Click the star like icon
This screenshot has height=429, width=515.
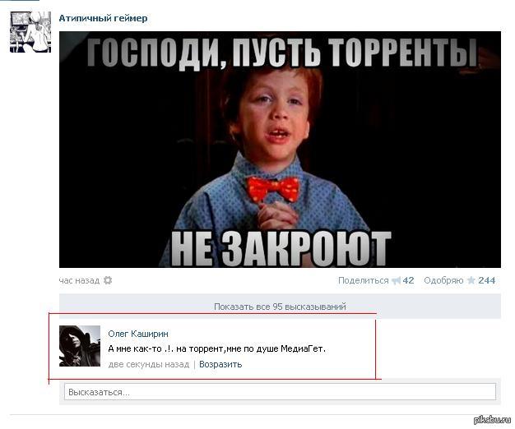pos(471,280)
